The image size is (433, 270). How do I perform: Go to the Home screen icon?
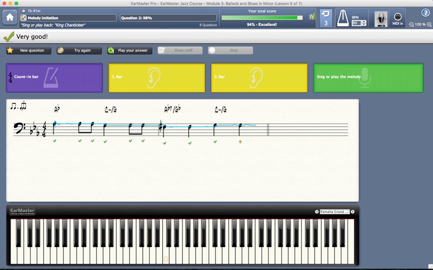pyautogui.click(x=10, y=17)
